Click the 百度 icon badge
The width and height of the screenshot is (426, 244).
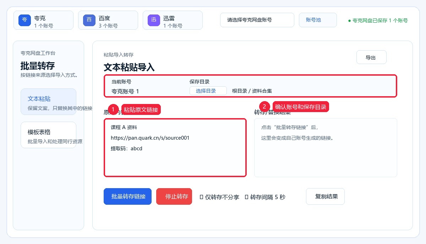point(89,20)
